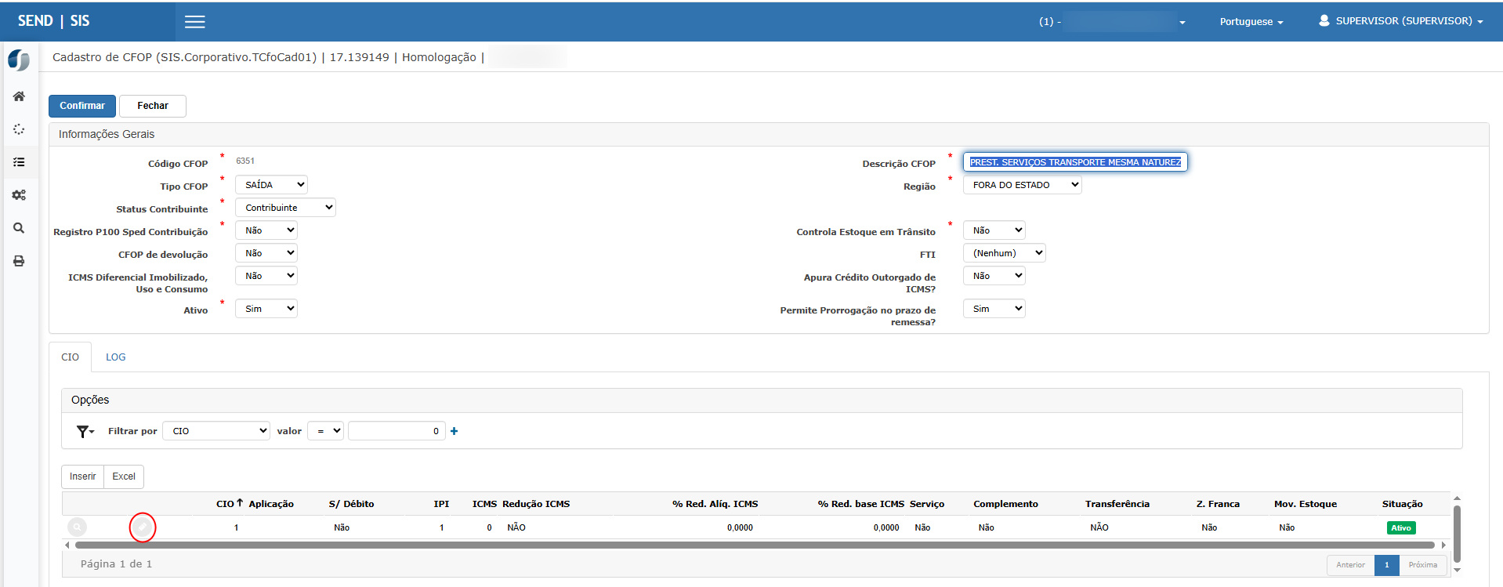Go to Próxima page

point(1422,565)
